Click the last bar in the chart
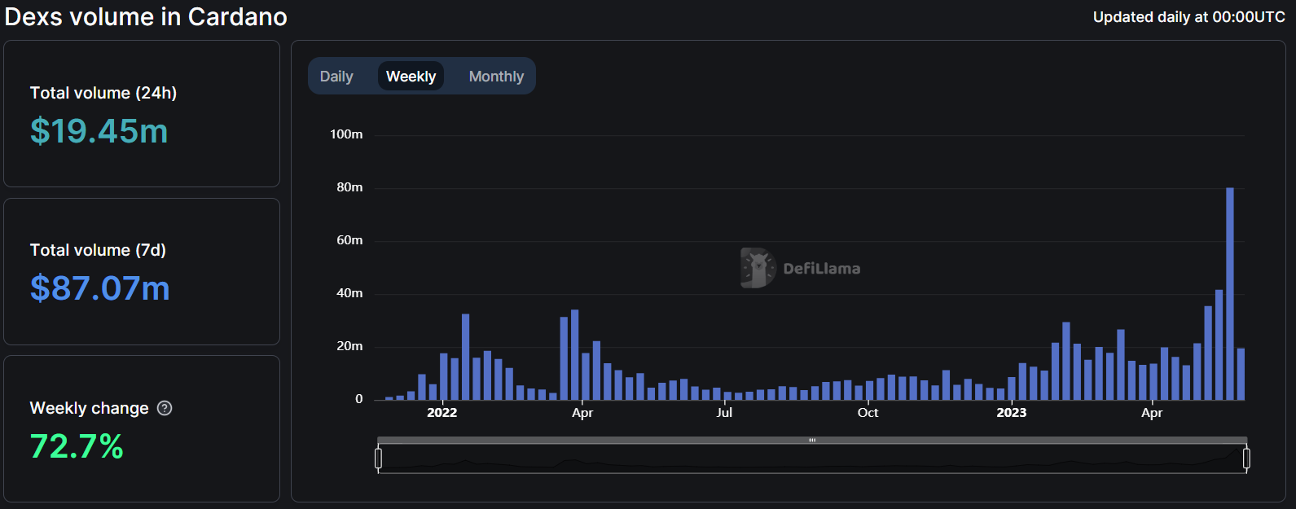The height and width of the screenshot is (509, 1296). pos(1241,375)
